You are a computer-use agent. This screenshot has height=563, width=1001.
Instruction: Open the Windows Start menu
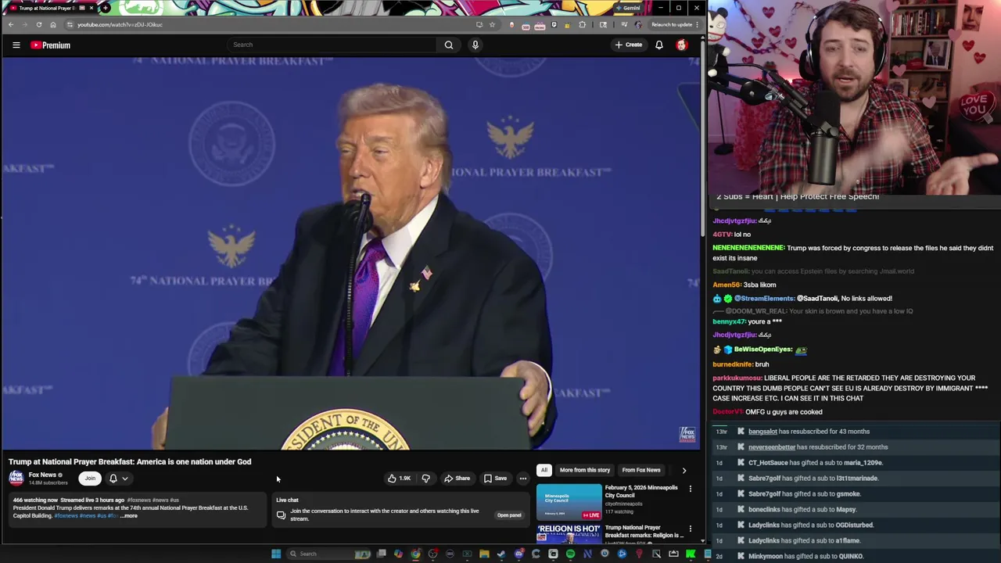(275, 554)
